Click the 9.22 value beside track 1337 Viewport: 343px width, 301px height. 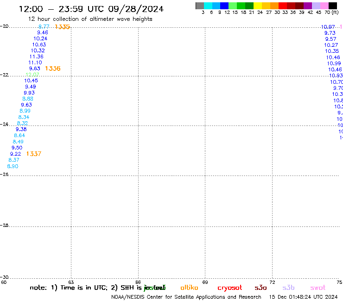(16, 154)
